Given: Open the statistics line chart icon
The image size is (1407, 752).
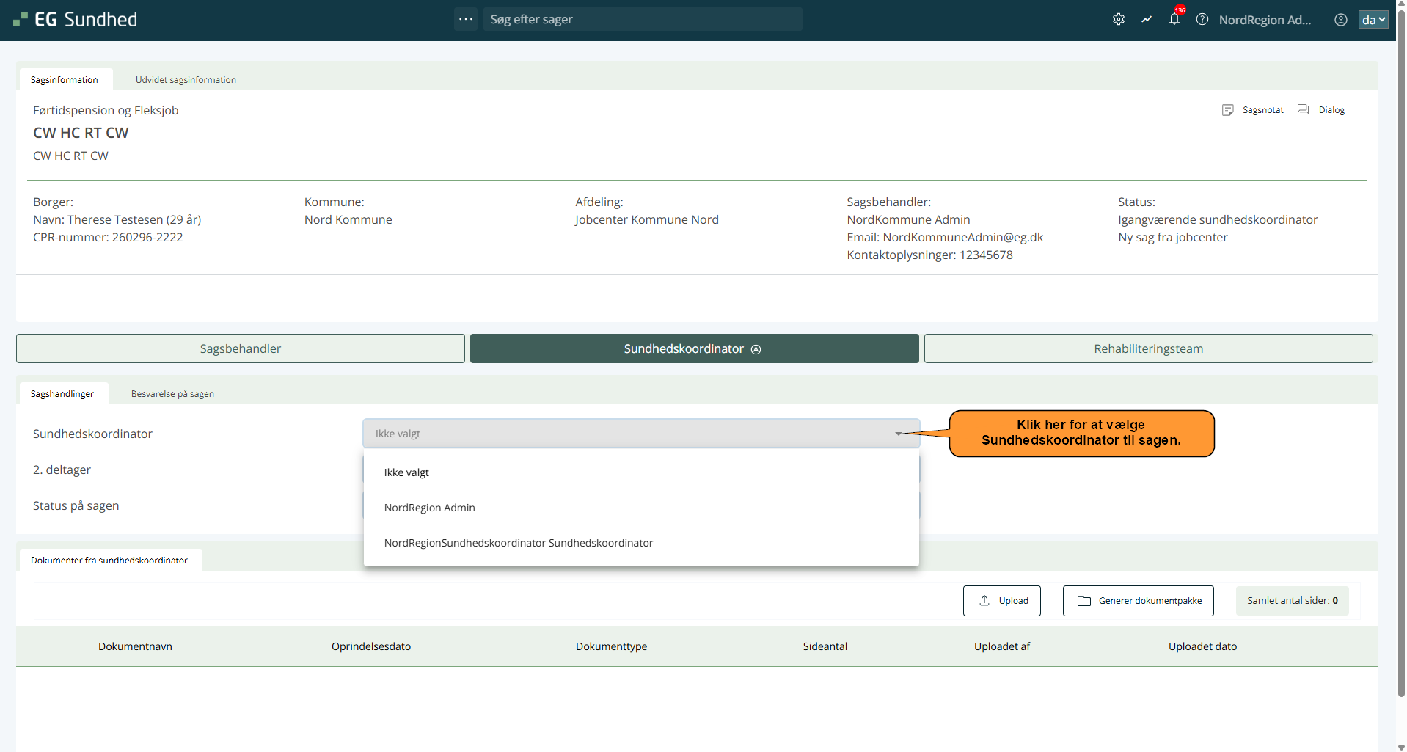Looking at the screenshot, I should (1147, 20).
